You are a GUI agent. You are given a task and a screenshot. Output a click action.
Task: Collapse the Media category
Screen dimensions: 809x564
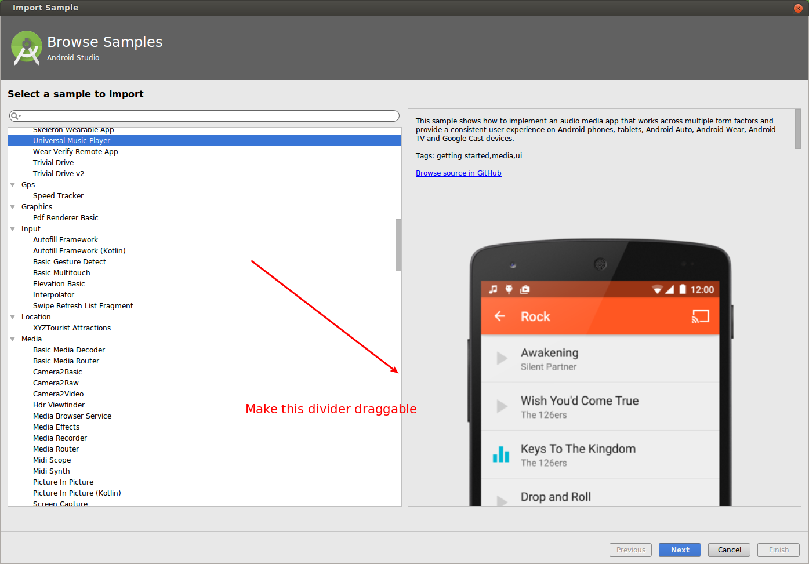(13, 339)
